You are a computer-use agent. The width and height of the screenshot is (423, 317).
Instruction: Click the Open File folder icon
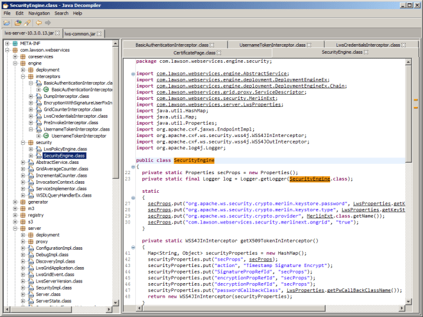tap(7, 22)
